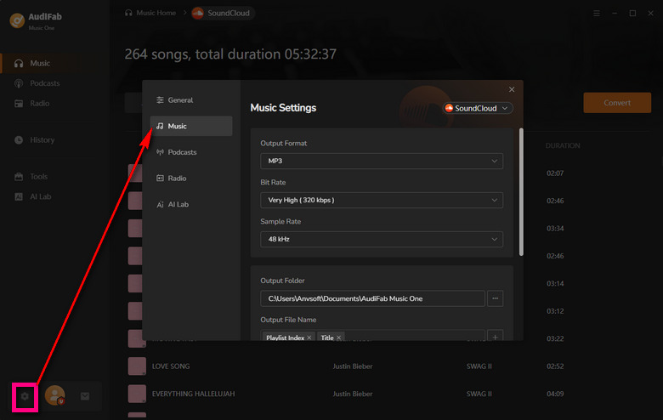
Task: Open the SoundCloud source dropdown
Action: coord(478,108)
